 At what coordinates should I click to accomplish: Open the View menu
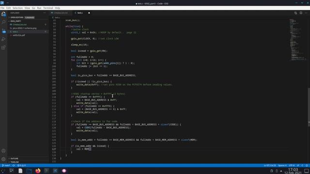(x=27, y=8)
